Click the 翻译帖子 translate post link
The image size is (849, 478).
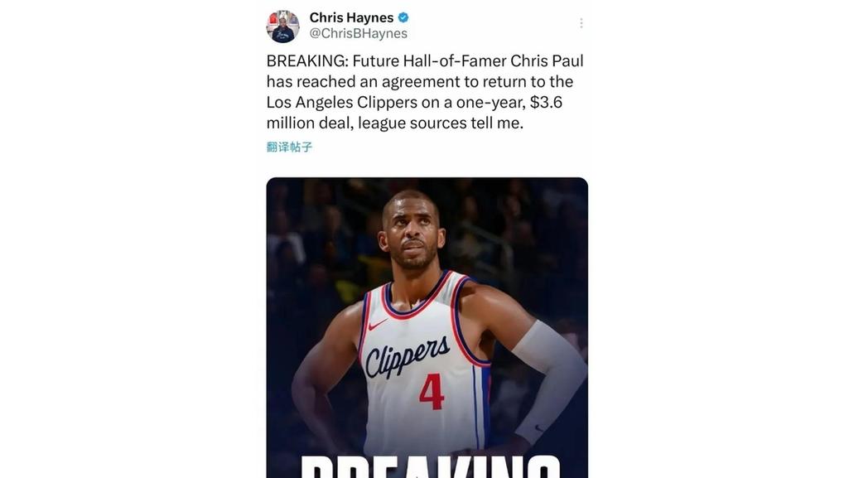(289, 147)
